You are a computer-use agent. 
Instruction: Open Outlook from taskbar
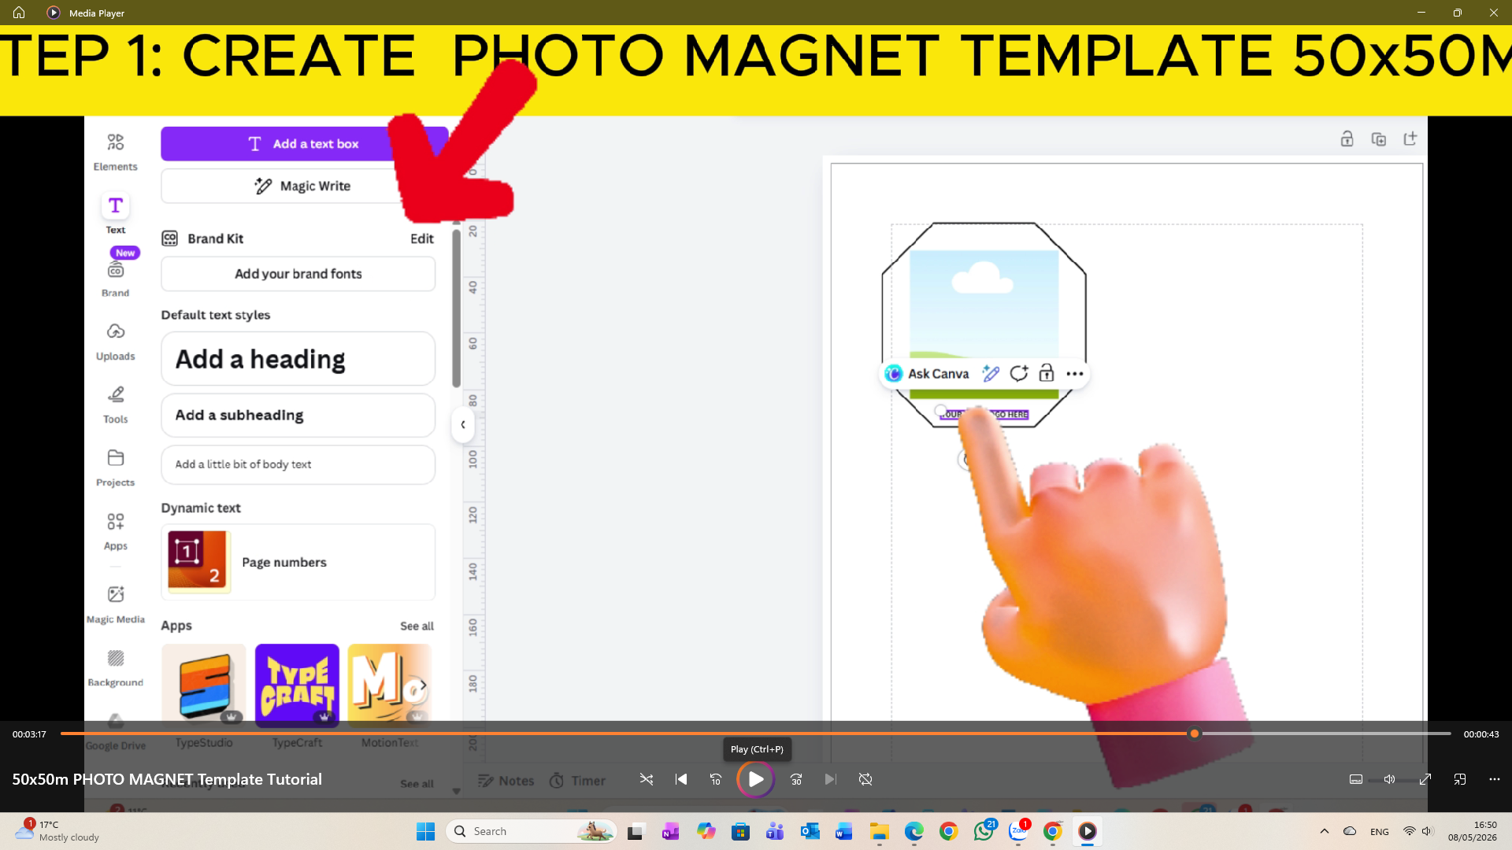[810, 831]
